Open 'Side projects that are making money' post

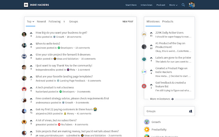pyautogui.click(x=77, y=131)
